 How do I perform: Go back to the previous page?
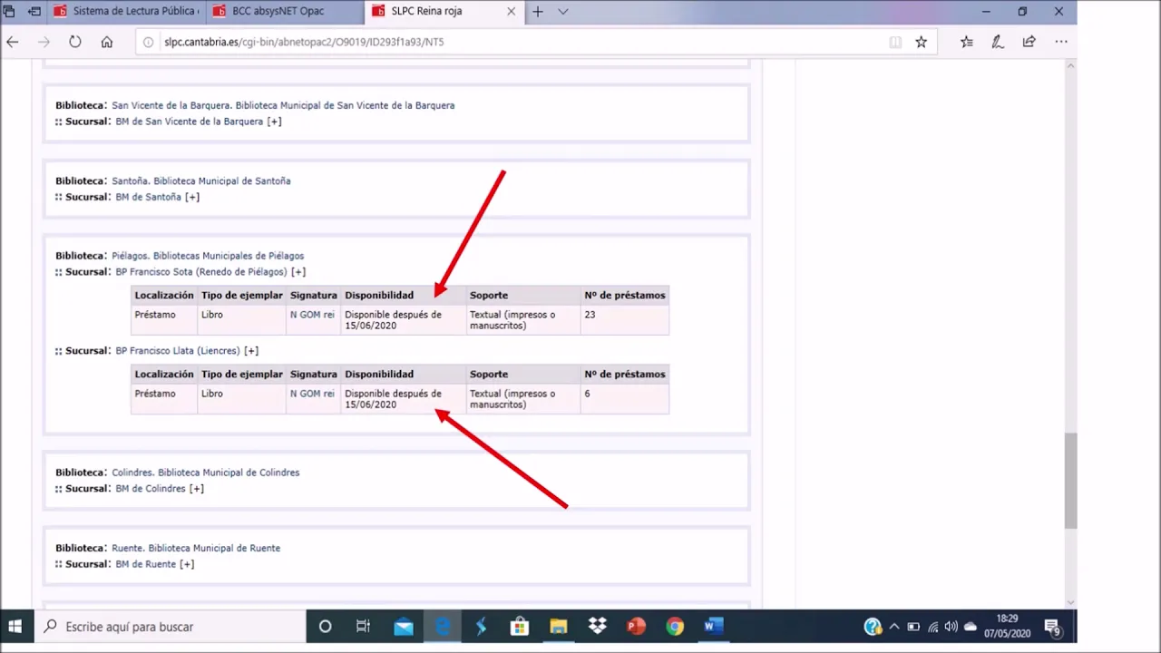[13, 42]
